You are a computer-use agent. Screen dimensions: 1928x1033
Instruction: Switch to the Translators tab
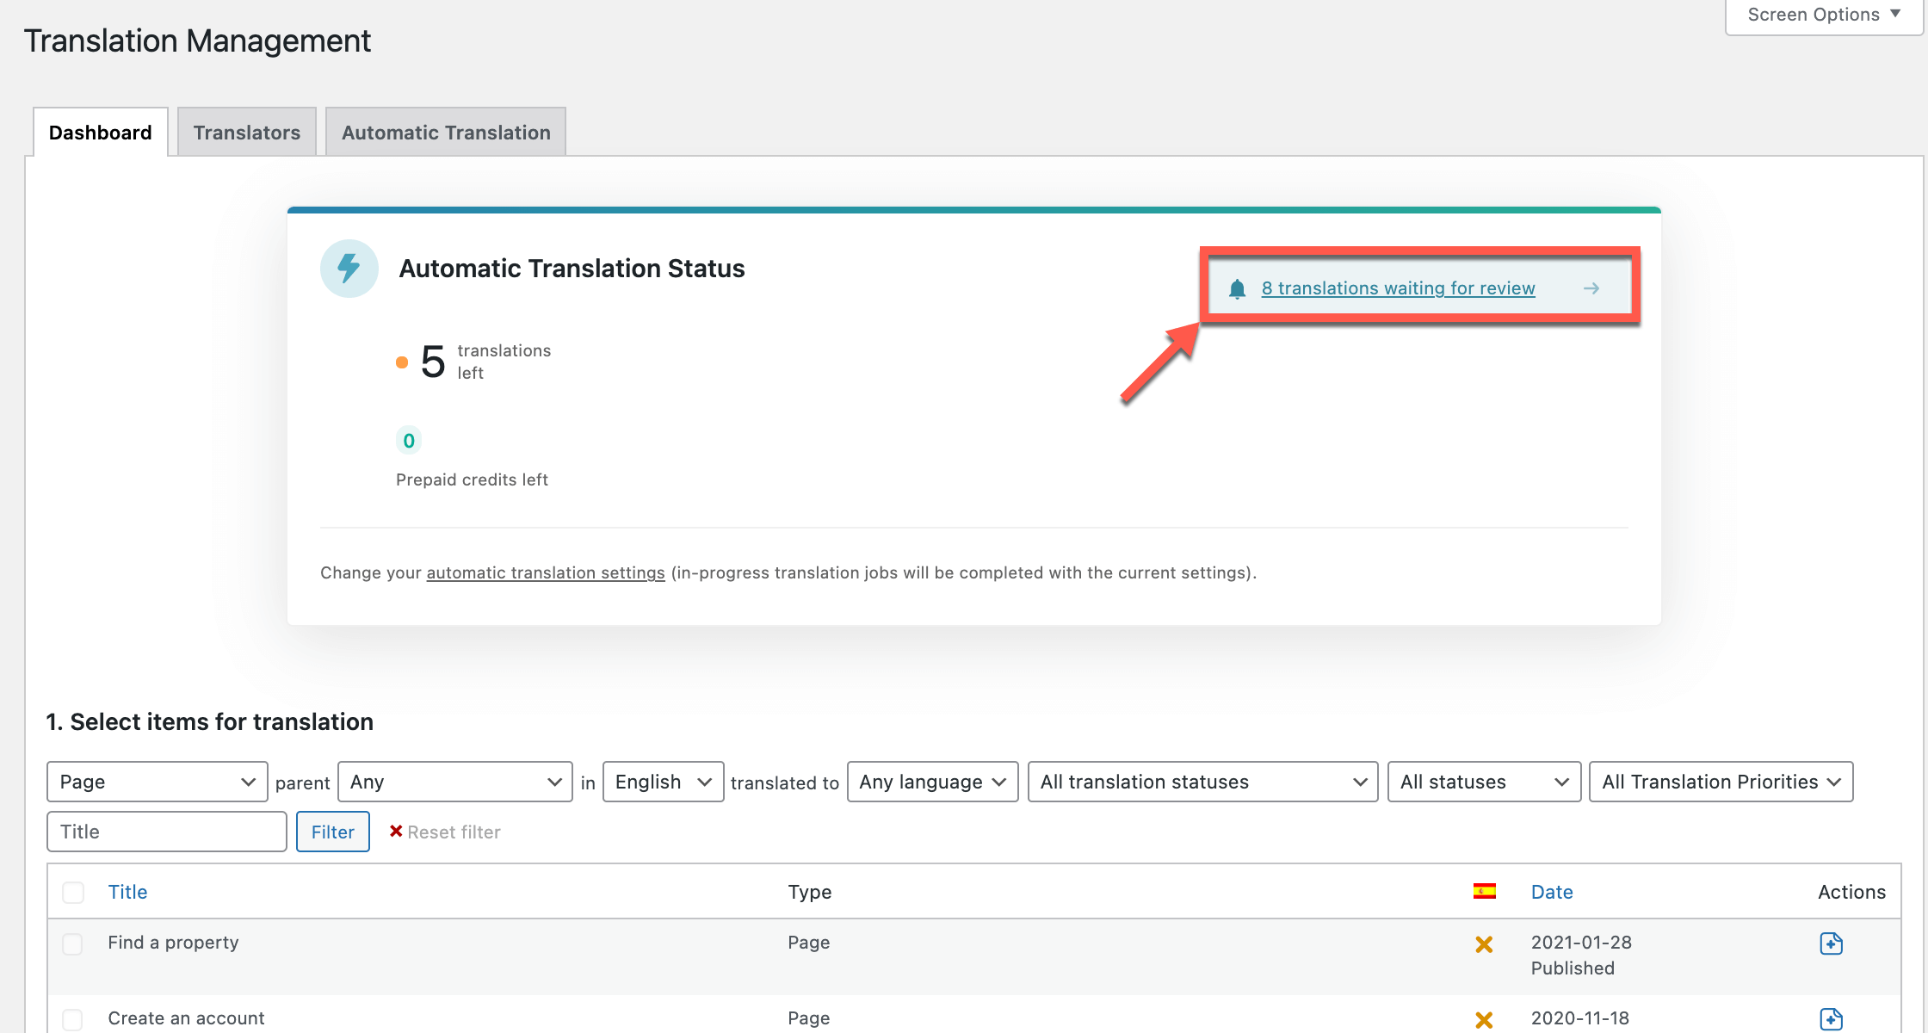point(247,133)
